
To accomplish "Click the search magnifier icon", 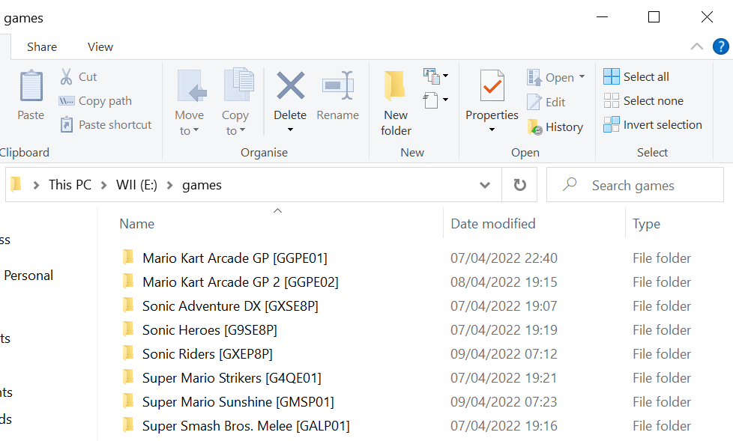I will click(x=570, y=184).
